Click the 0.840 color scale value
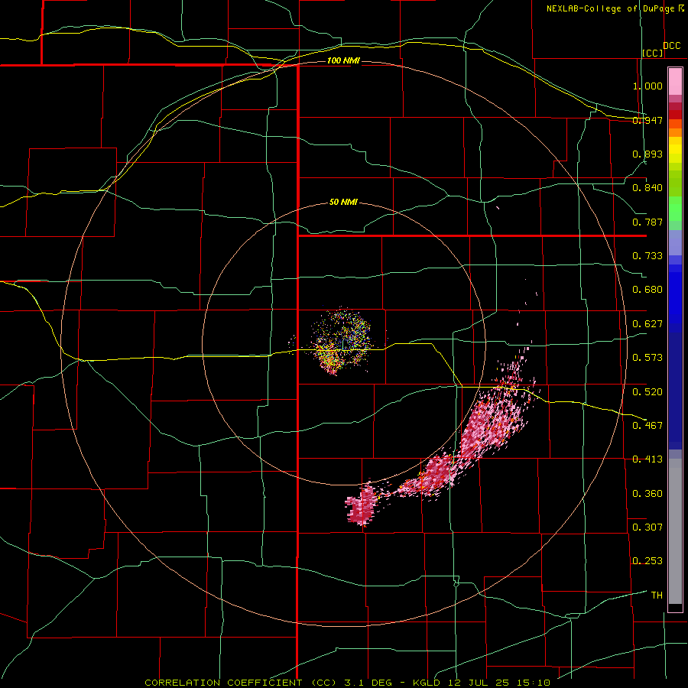Screen dimensions: 688x688 point(647,188)
